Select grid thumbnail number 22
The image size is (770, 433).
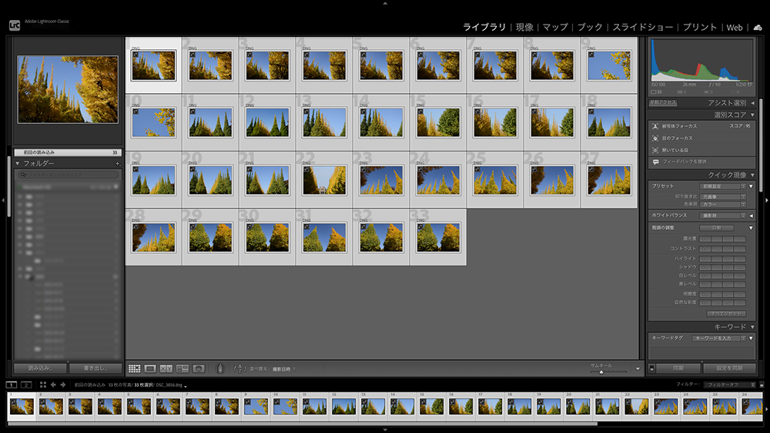[x=324, y=180]
